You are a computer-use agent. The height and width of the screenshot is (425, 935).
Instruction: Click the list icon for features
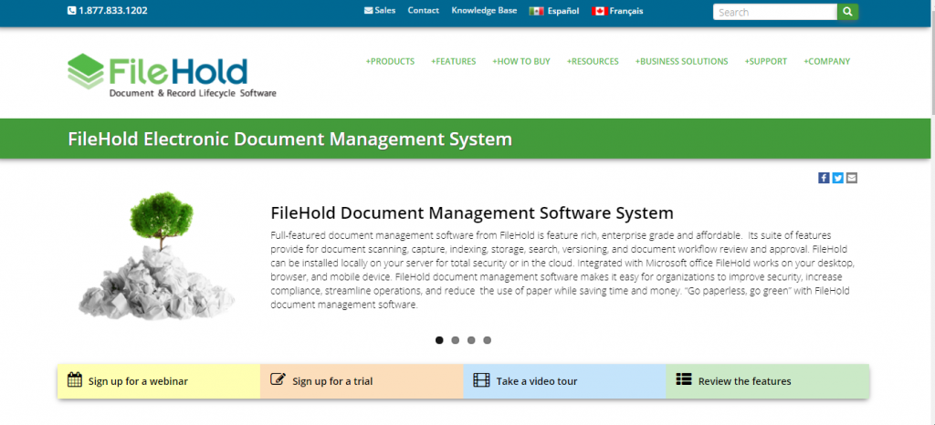(x=683, y=379)
